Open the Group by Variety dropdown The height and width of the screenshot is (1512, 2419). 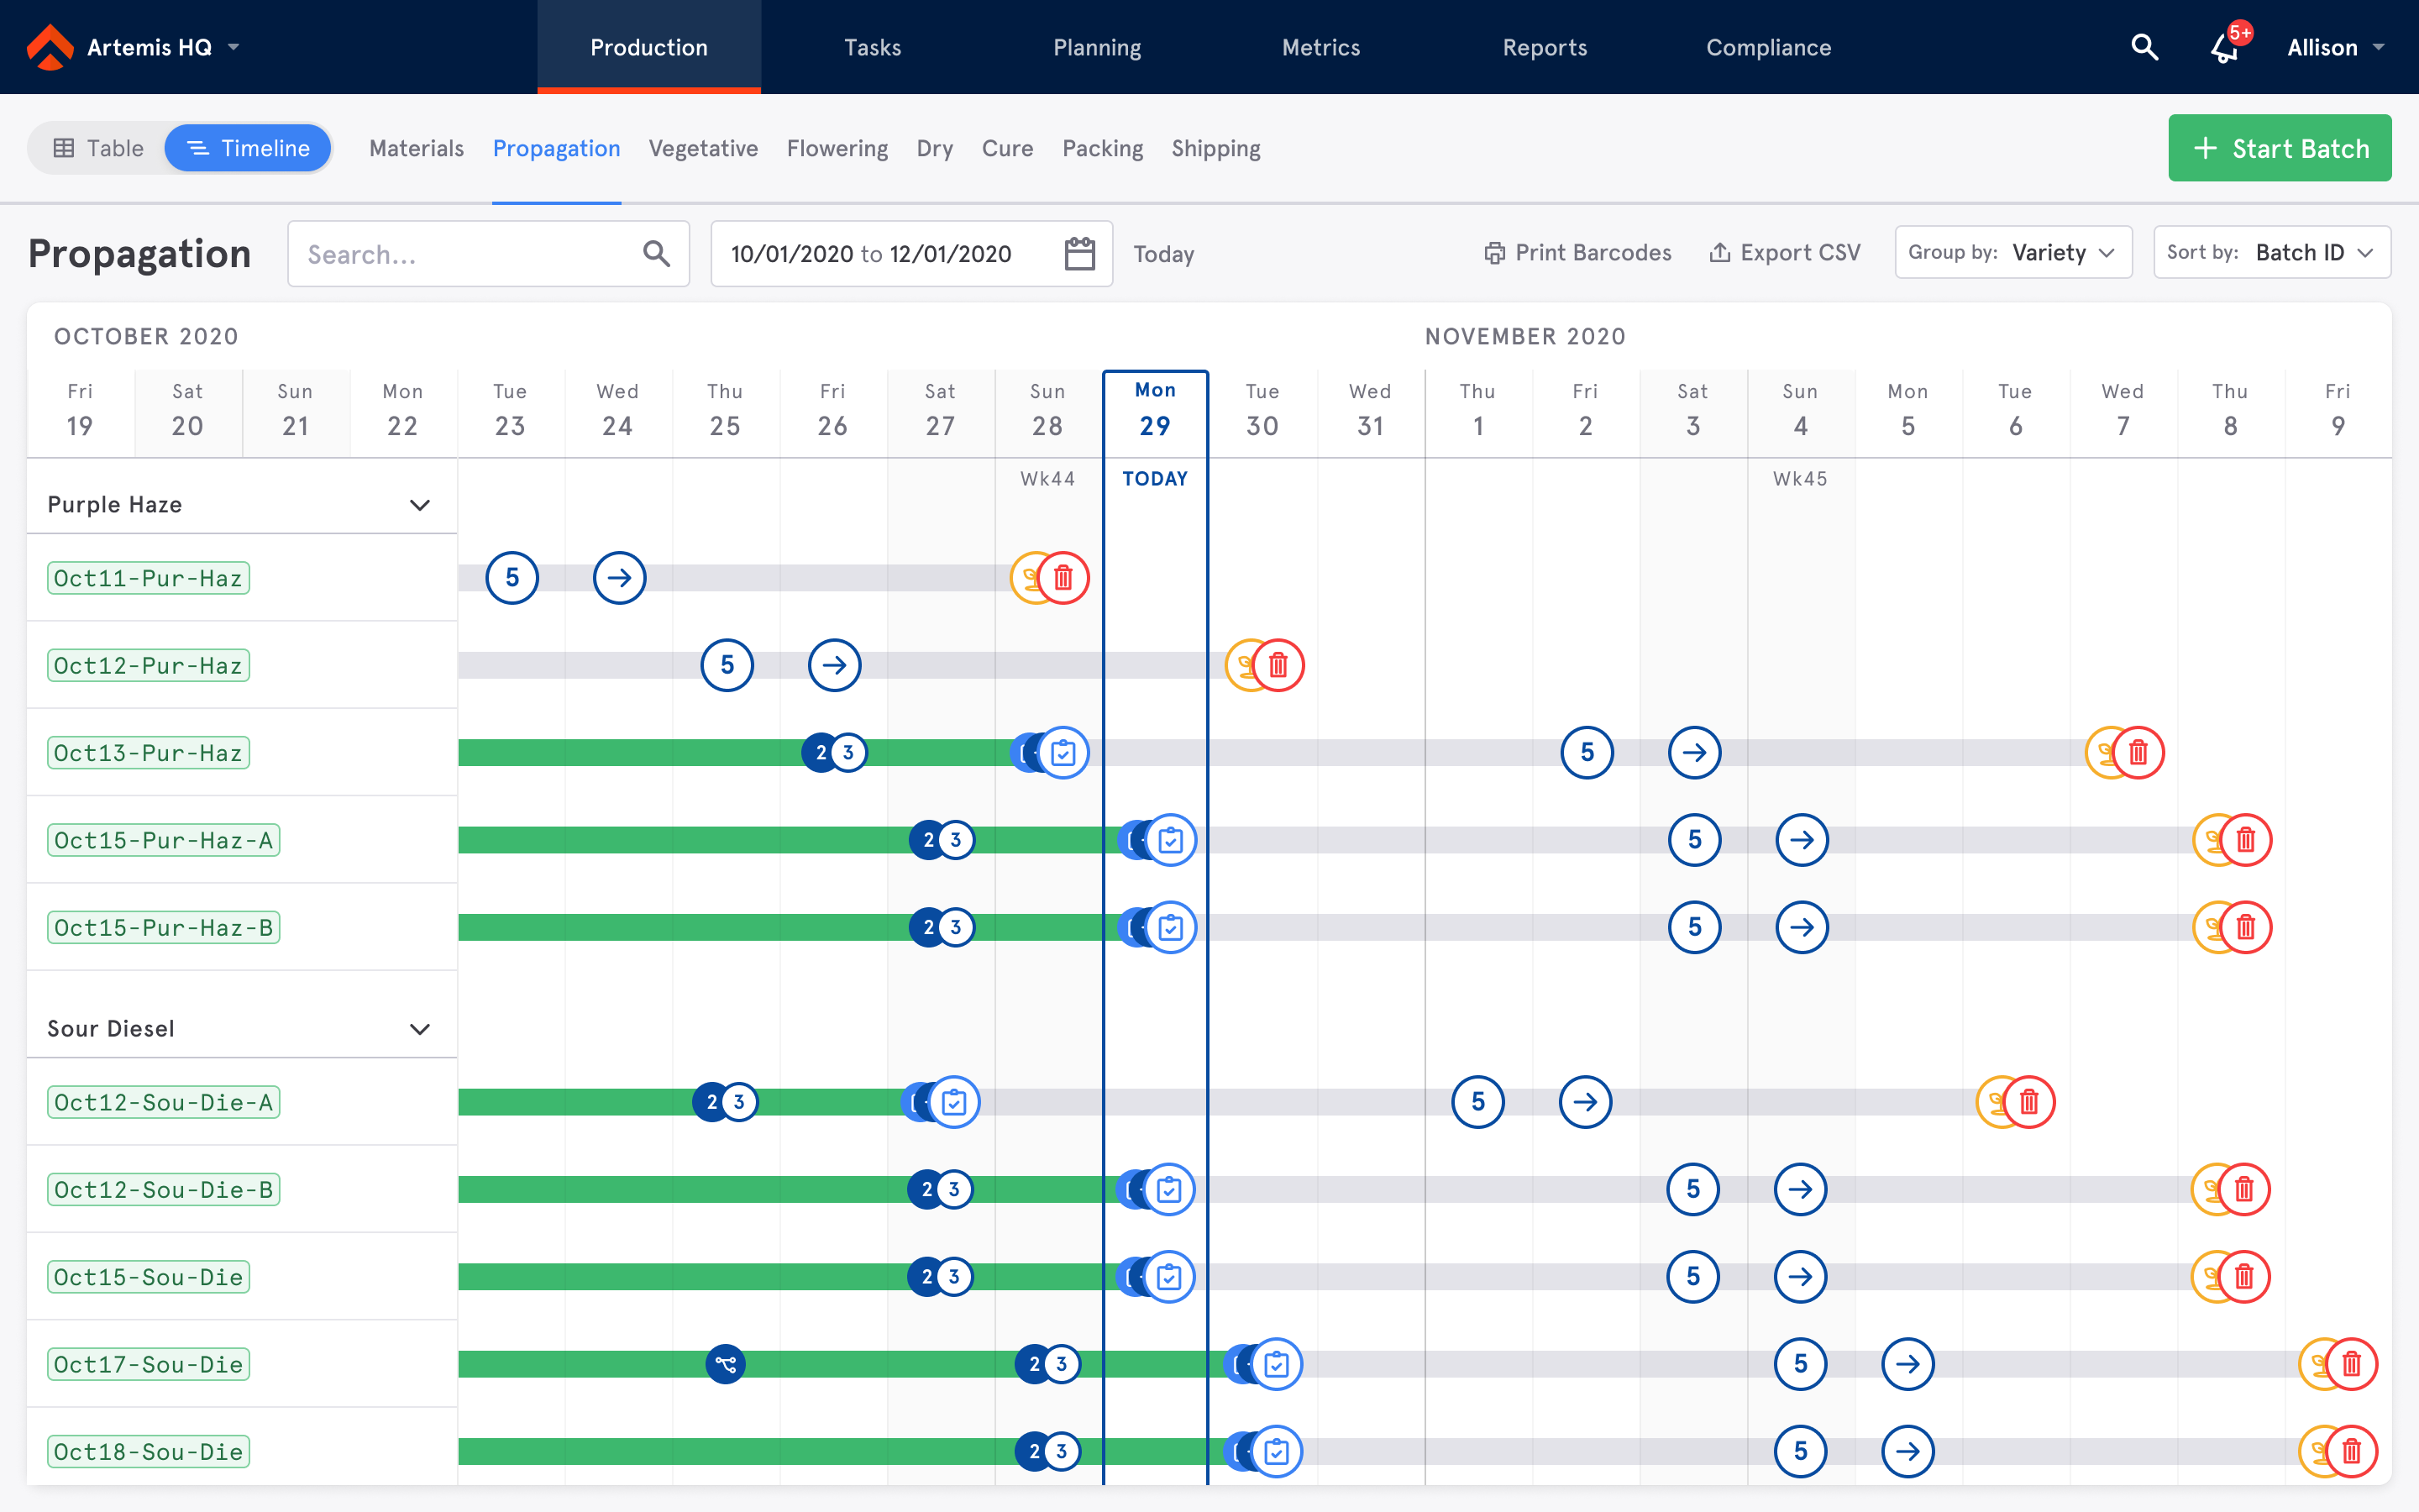click(x=2012, y=253)
